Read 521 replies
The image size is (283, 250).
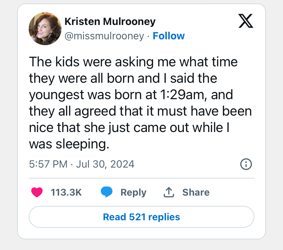pos(141,217)
